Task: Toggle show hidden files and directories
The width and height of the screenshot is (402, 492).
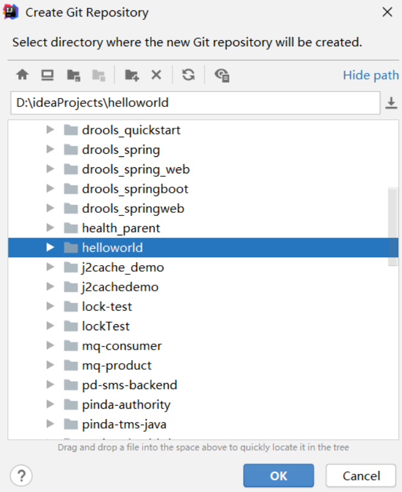Action: point(222,75)
